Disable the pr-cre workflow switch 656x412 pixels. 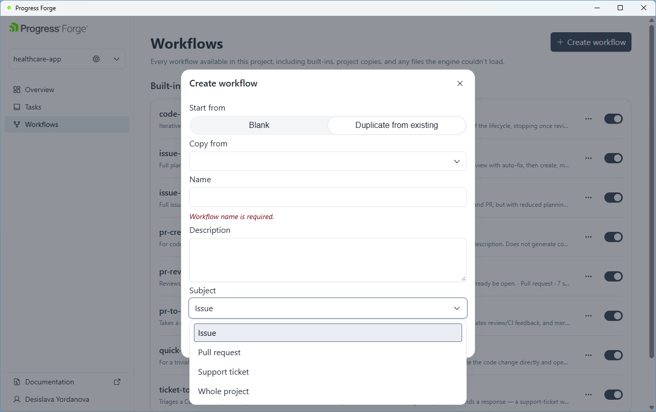click(x=614, y=237)
